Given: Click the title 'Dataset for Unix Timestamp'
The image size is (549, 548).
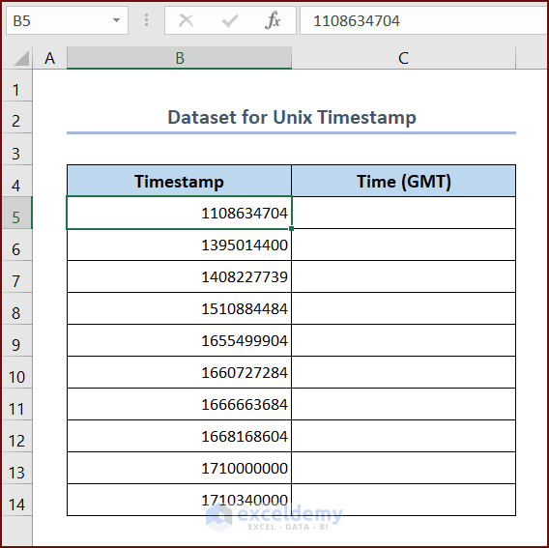Looking at the screenshot, I should click(x=292, y=117).
